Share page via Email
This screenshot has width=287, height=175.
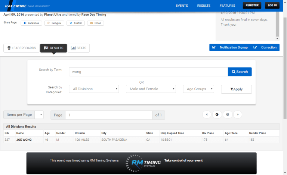(x=96, y=23)
